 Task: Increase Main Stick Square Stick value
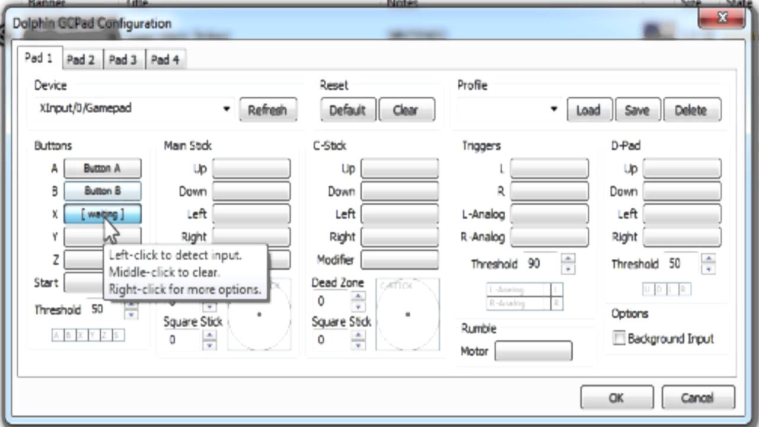(x=209, y=334)
